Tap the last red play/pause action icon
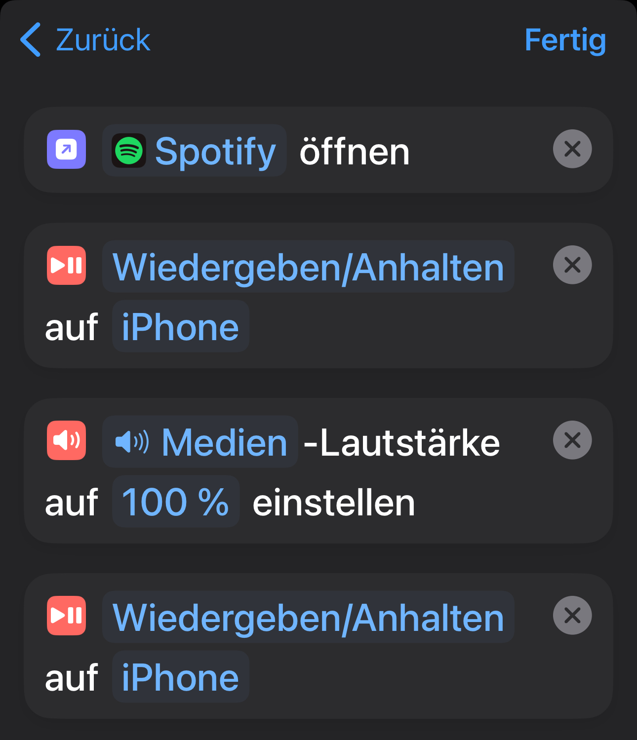The height and width of the screenshot is (740, 637). click(66, 616)
